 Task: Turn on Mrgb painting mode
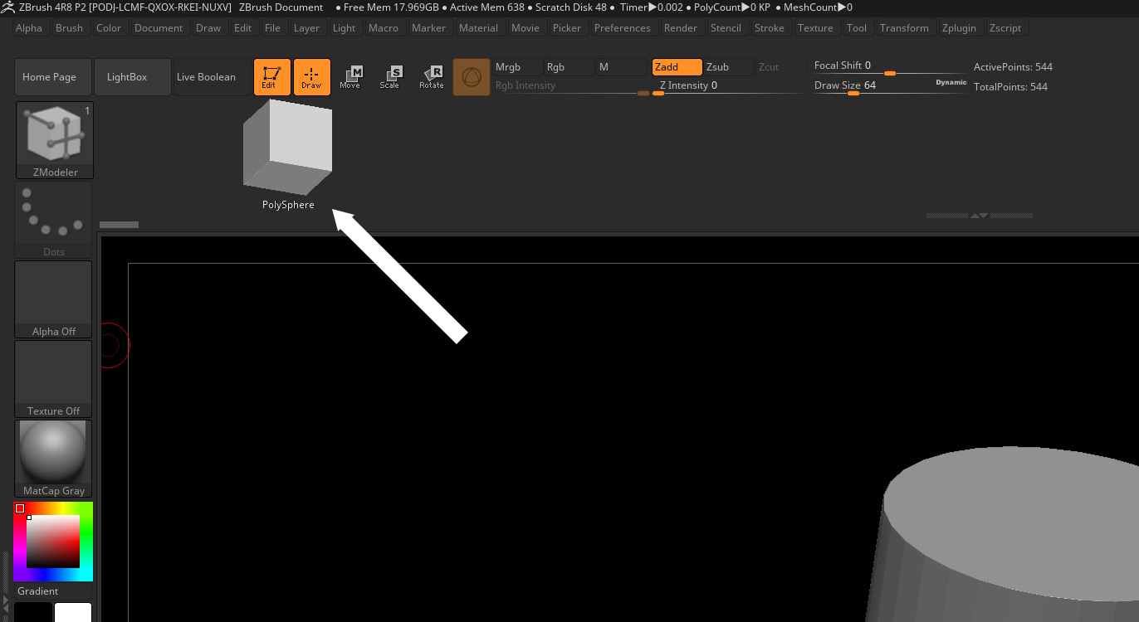click(517, 67)
